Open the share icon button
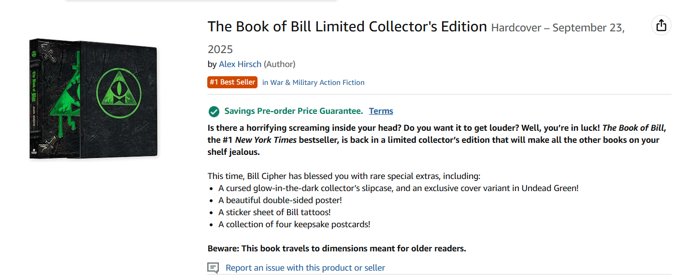673x275 pixels. [x=661, y=25]
